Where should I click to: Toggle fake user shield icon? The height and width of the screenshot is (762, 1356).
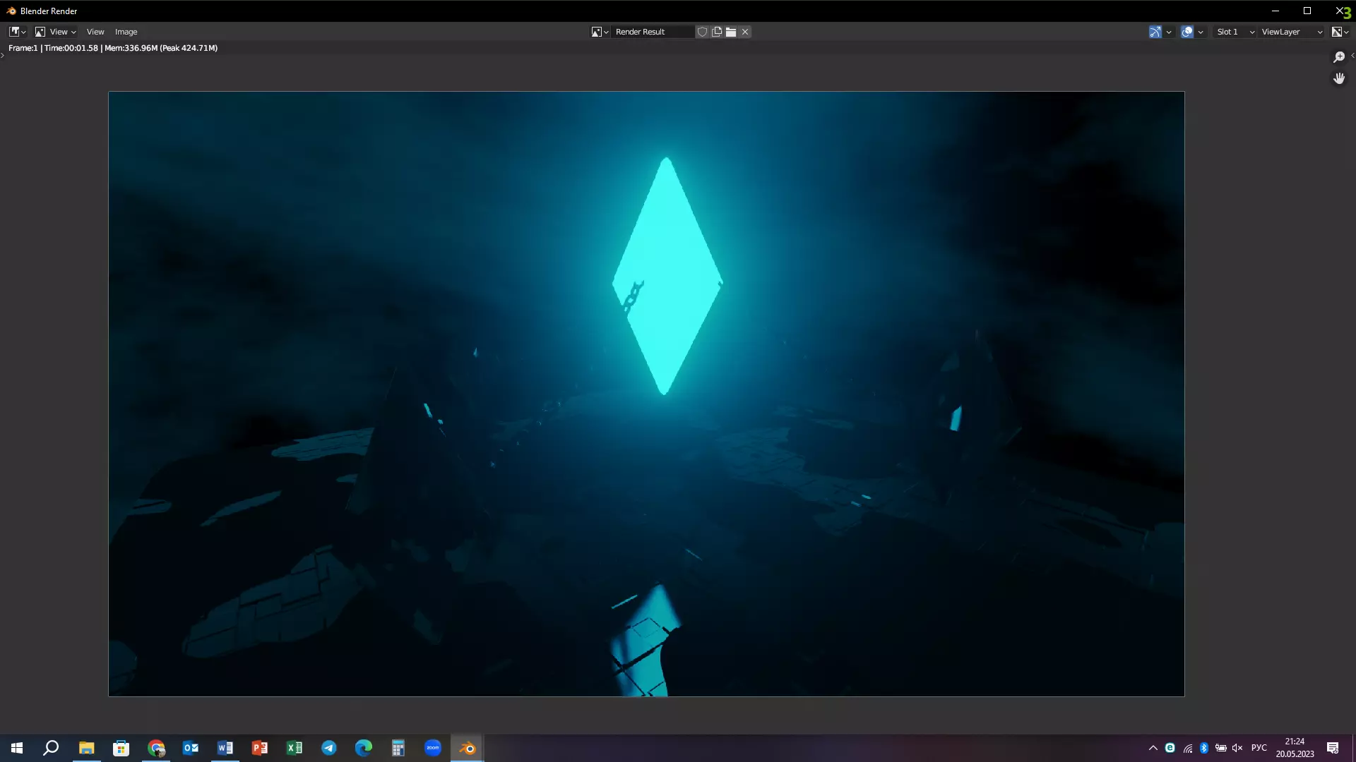tap(702, 32)
